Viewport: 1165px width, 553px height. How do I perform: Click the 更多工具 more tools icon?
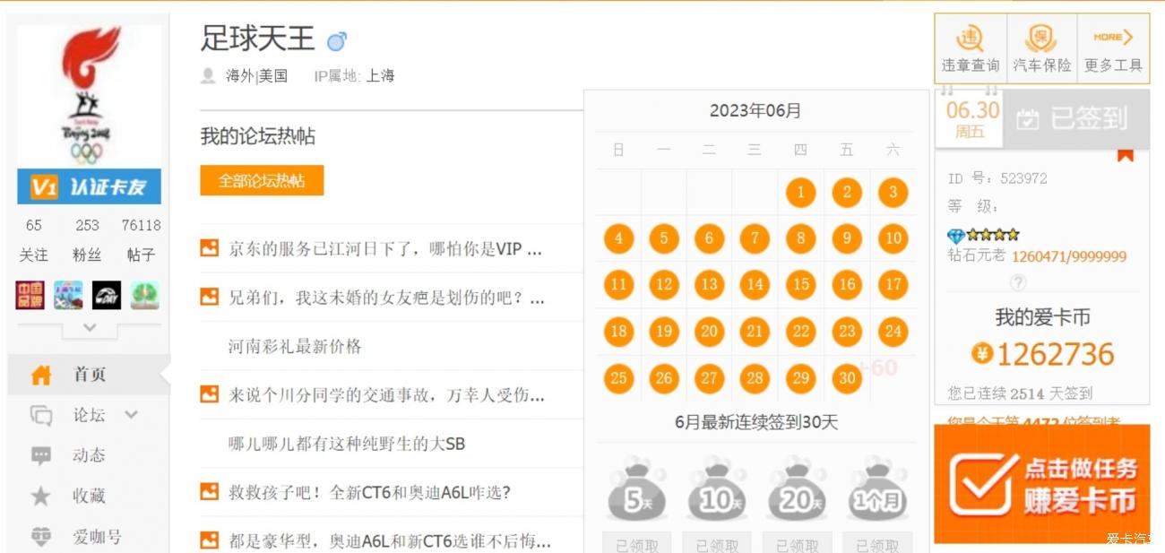tap(1113, 48)
